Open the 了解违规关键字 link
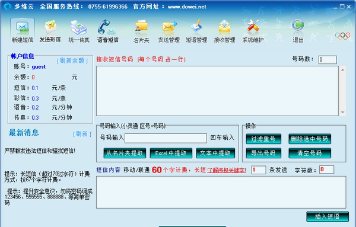 click(x=227, y=170)
